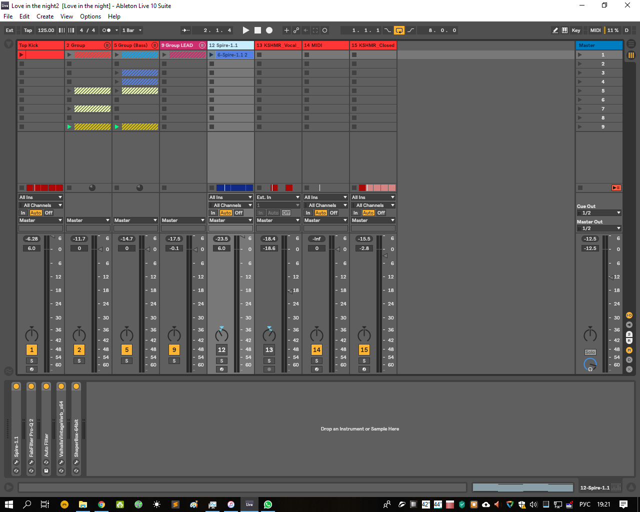Start playback with the Play button
The width and height of the screenshot is (640, 512).
click(x=245, y=30)
